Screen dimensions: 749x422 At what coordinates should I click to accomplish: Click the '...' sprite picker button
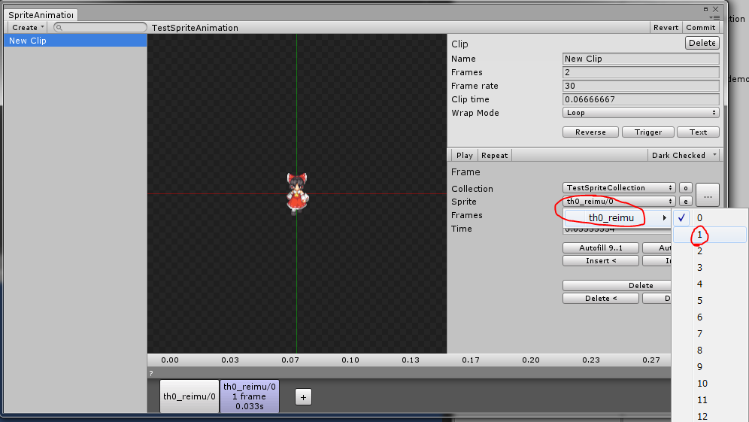[x=708, y=195]
